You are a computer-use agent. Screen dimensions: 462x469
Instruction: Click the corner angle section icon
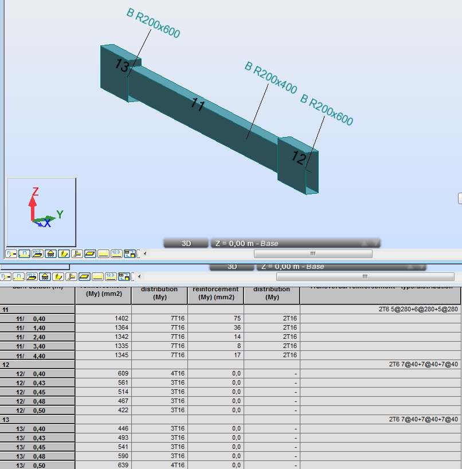click(77, 253)
